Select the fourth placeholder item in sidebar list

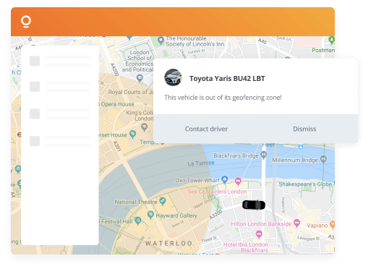tap(60, 141)
